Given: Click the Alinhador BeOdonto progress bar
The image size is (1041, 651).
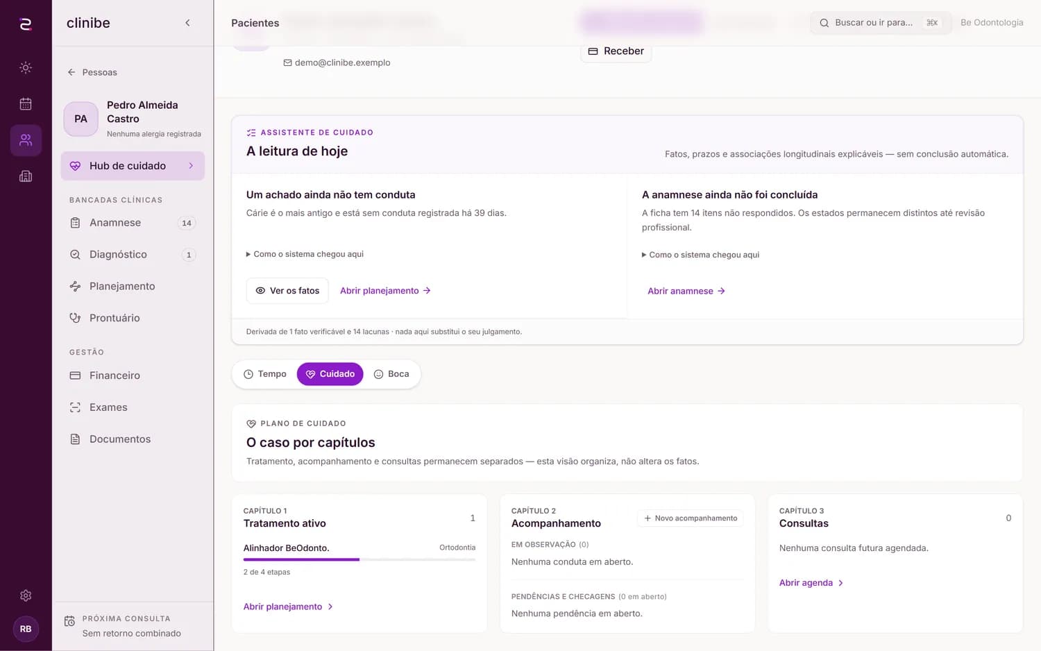Looking at the screenshot, I should click(359, 559).
